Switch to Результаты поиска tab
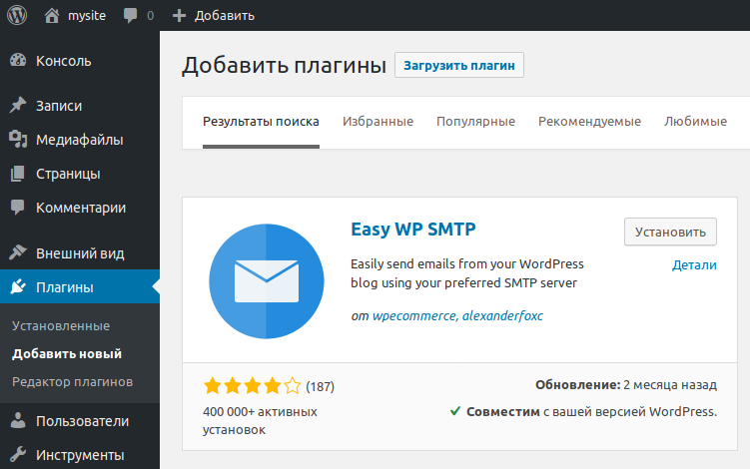The image size is (750, 469). (x=261, y=122)
